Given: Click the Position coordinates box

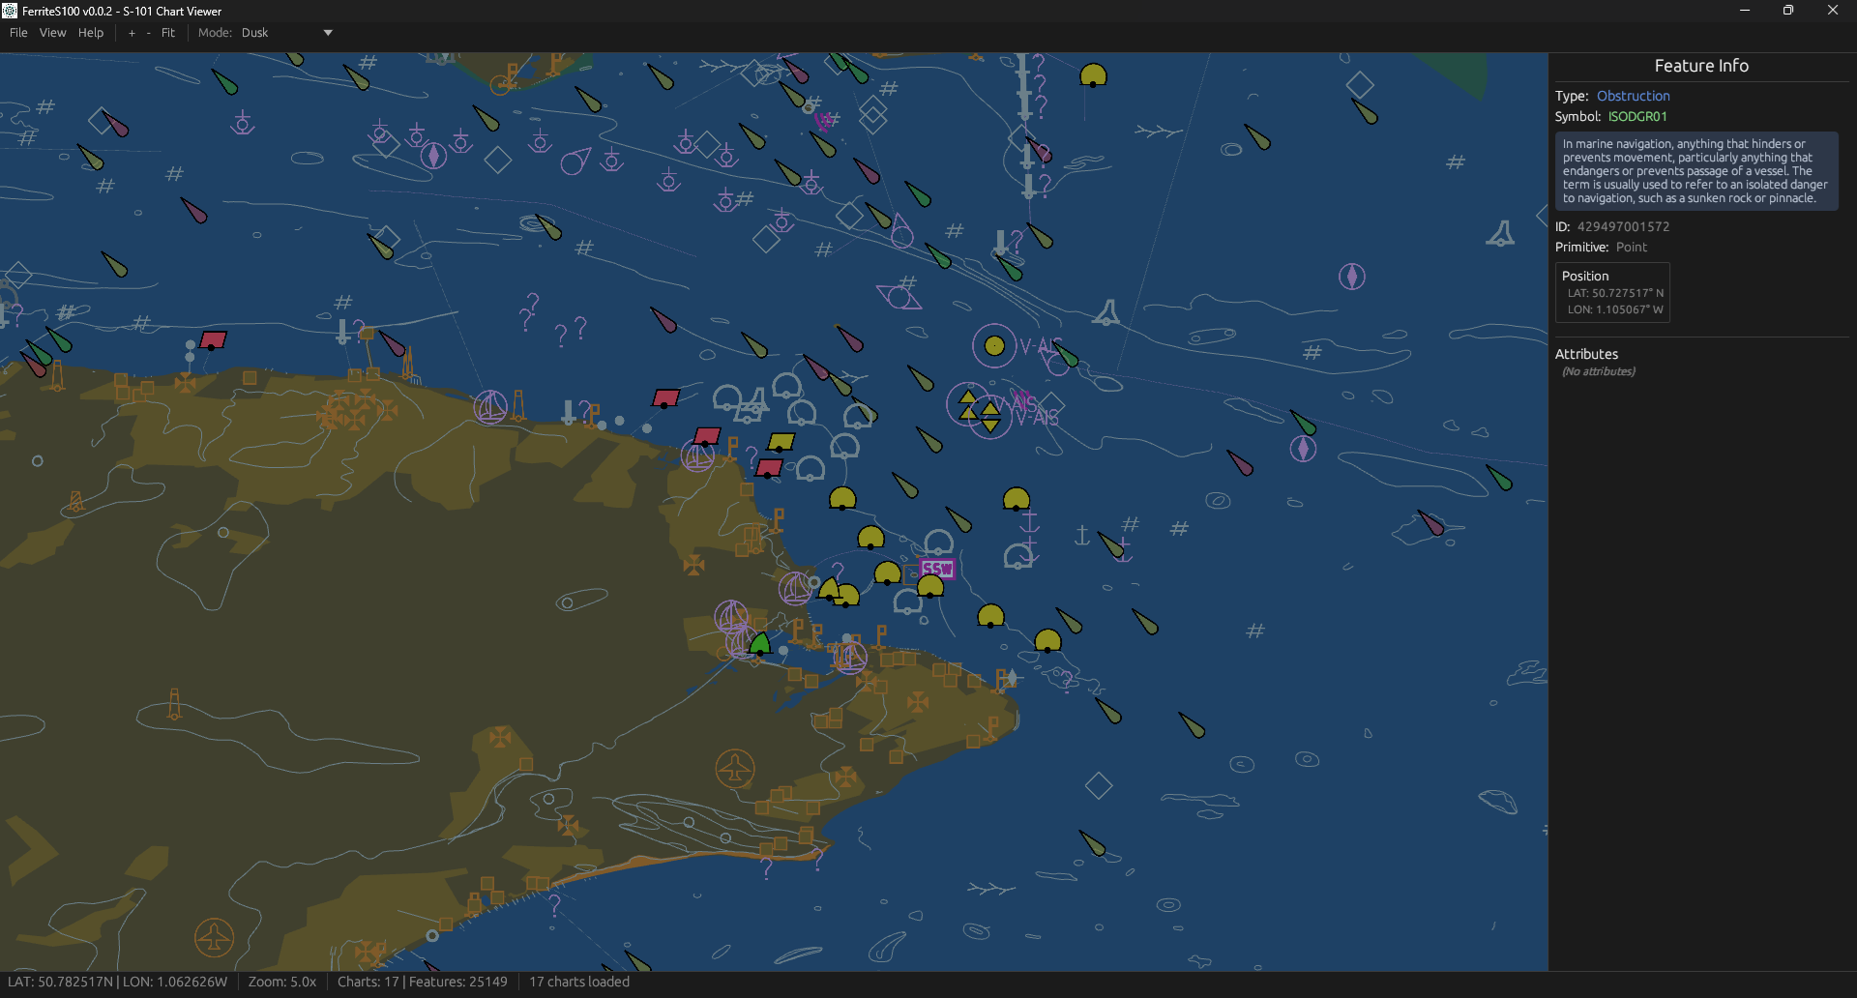Looking at the screenshot, I should click(1612, 292).
